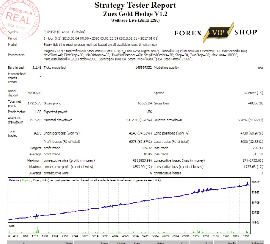
Task: Click the Total trades value '9278'
Action: [38, 133]
